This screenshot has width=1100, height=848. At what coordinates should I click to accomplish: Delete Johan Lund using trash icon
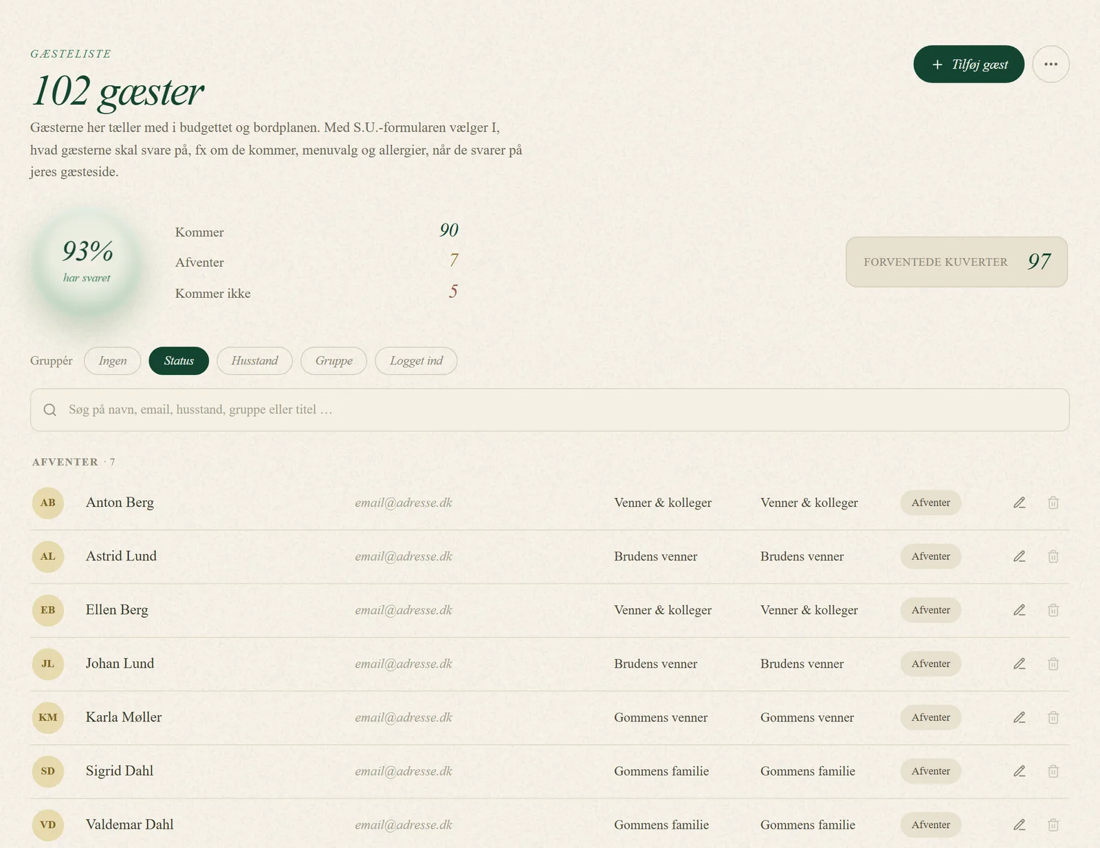tap(1053, 664)
